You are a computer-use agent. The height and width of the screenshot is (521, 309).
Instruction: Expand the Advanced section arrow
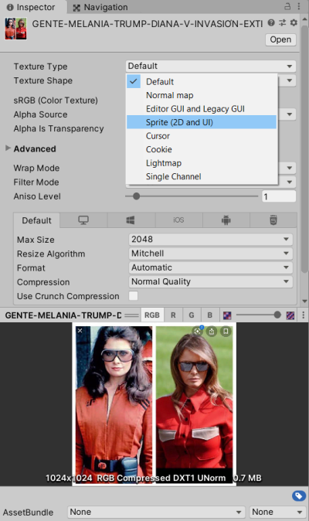pos(8,148)
